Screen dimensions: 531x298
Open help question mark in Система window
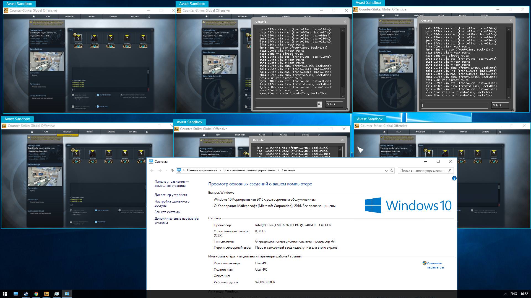[454, 178]
